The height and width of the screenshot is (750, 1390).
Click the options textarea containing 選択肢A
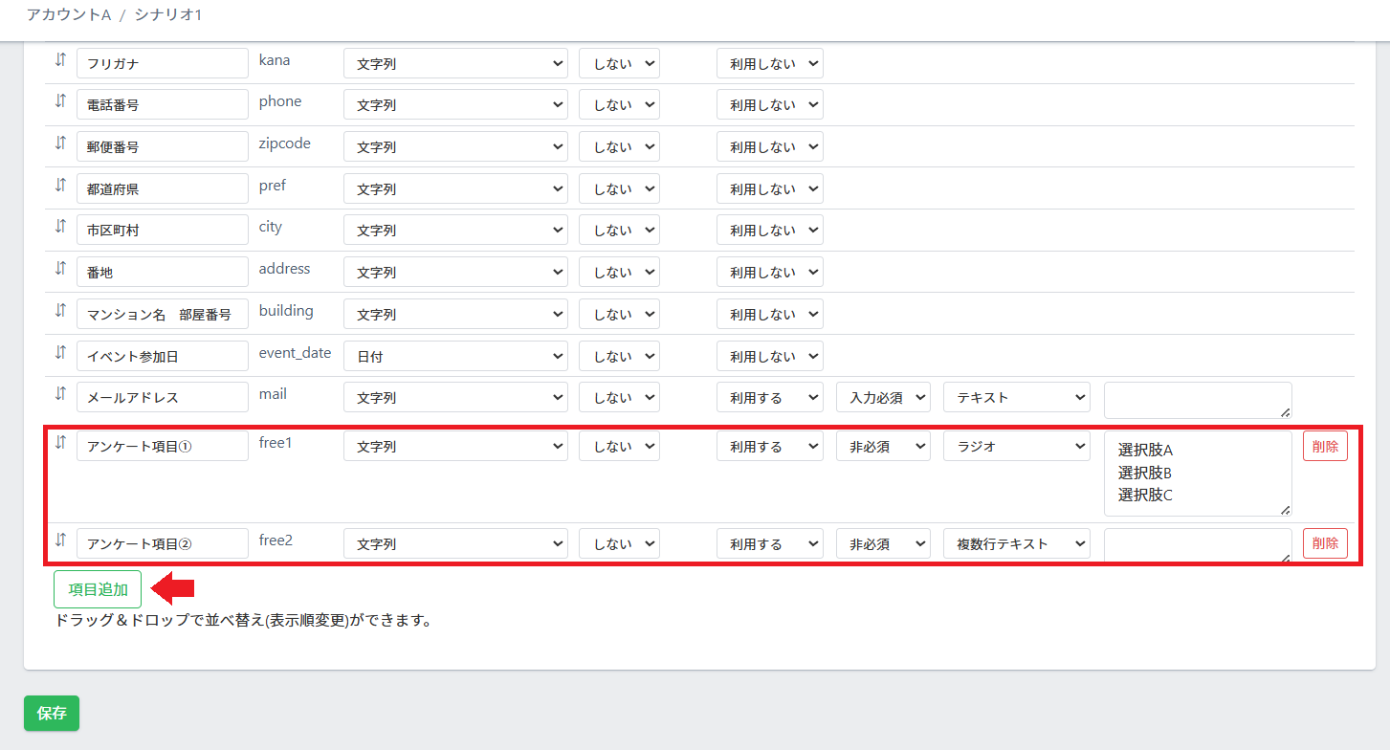pyautogui.click(x=1197, y=474)
